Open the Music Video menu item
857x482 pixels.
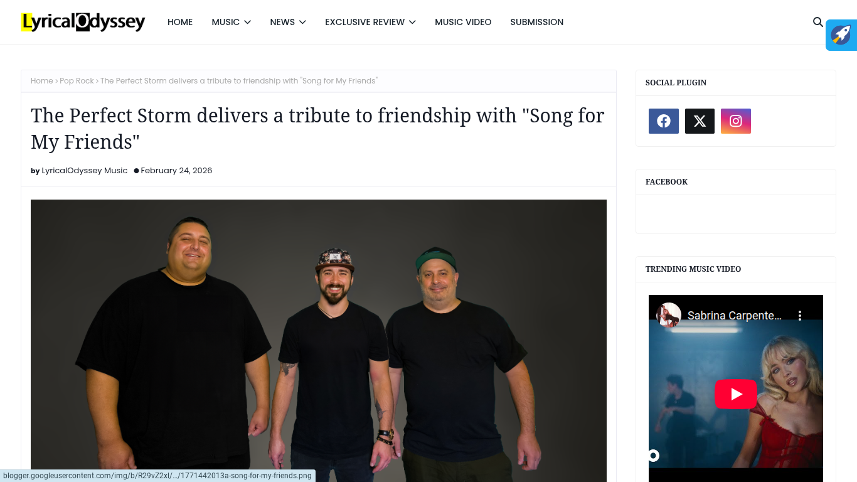[x=463, y=22]
